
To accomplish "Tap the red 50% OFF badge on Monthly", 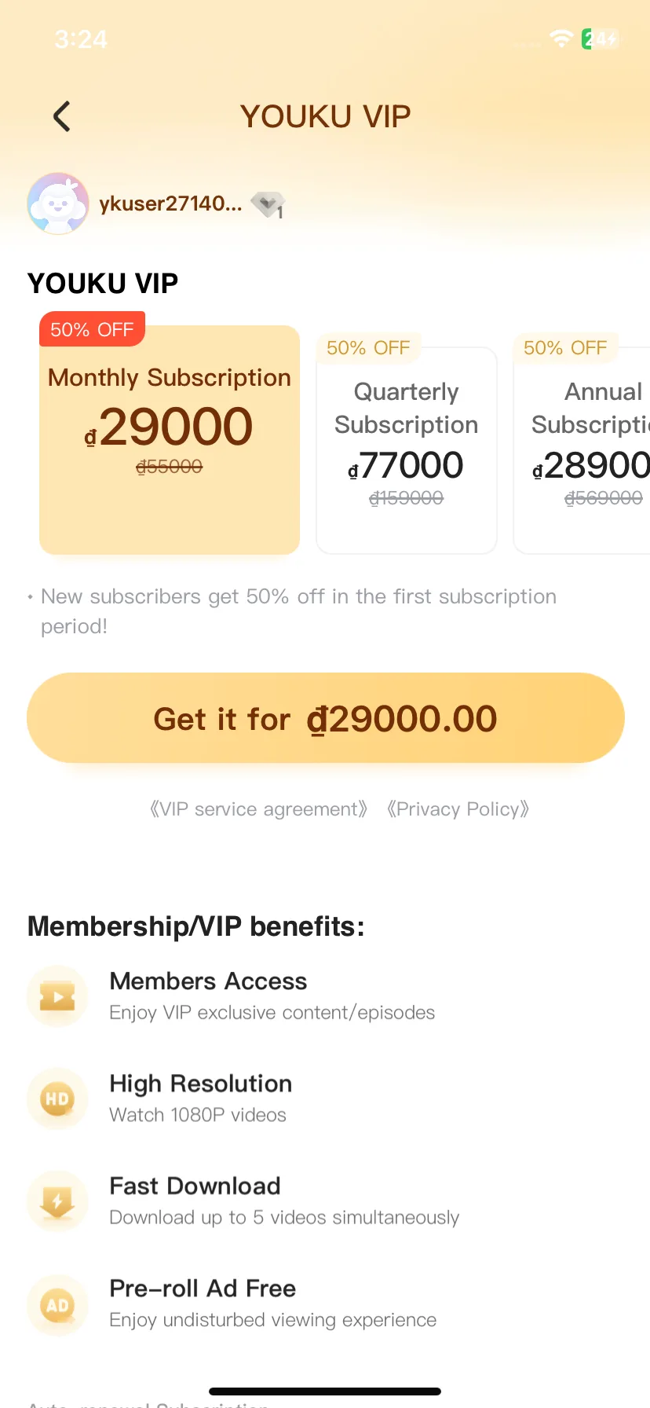I will click(x=92, y=329).
